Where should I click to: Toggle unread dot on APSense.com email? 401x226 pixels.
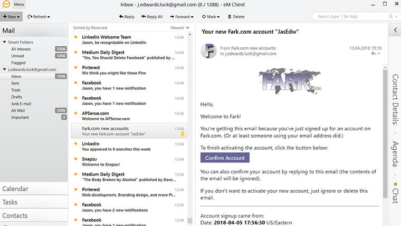click(75, 113)
